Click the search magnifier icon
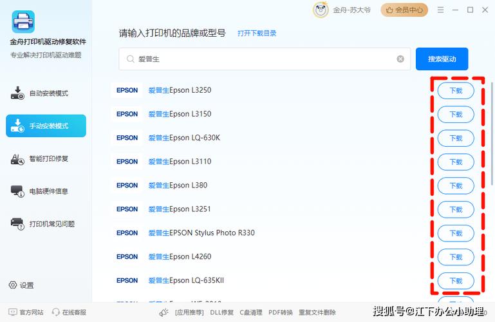 pos(131,59)
